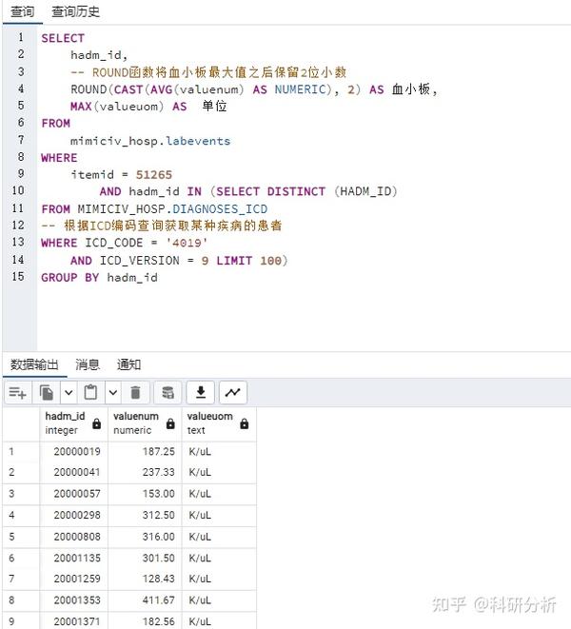Image resolution: width=571 pixels, height=629 pixels.
Task: Click the ICD code '4019' in editor
Action: click(x=187, y=243)
